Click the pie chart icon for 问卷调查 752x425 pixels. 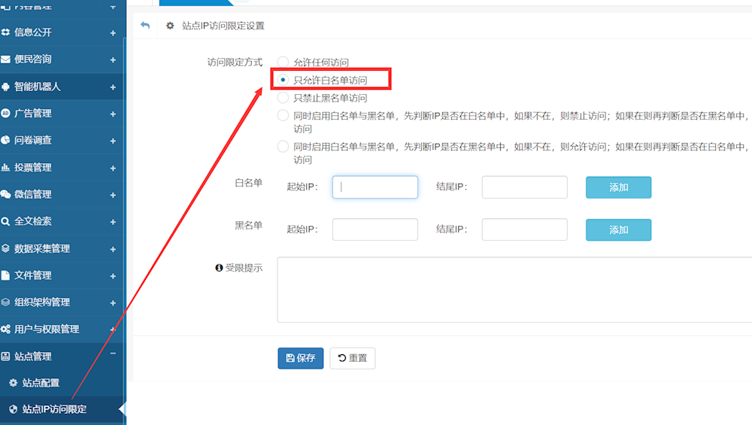point(6,140)
